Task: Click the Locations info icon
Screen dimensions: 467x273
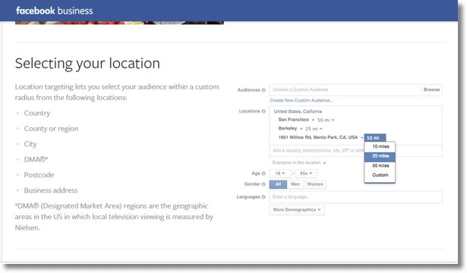Action: point(263,111)
